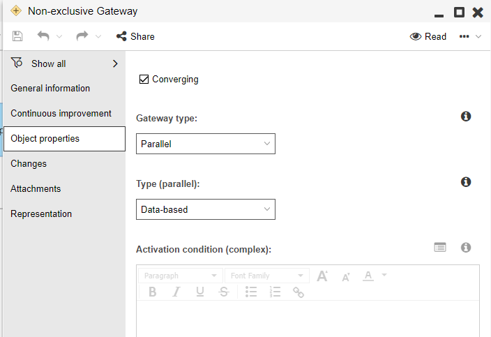Click the info icon beside Gateway type
Viewport: 491px width, 337px height.
click(x=466, y=117)
